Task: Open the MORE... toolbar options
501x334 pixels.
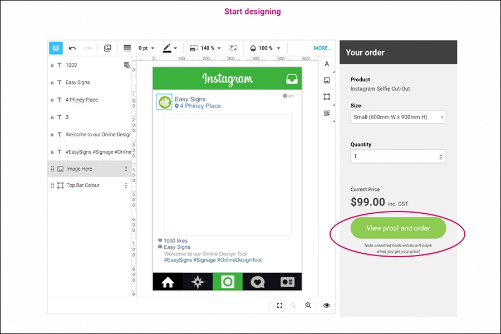Action: point(323,48)
